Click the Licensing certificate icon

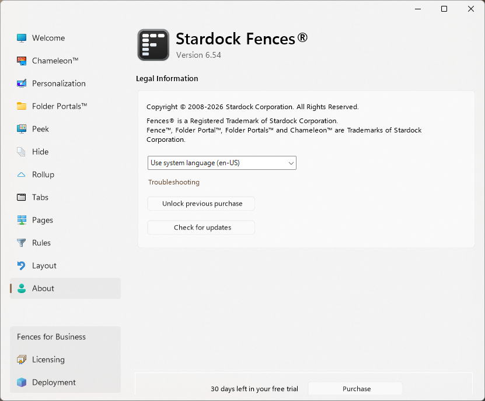[22, 360]
